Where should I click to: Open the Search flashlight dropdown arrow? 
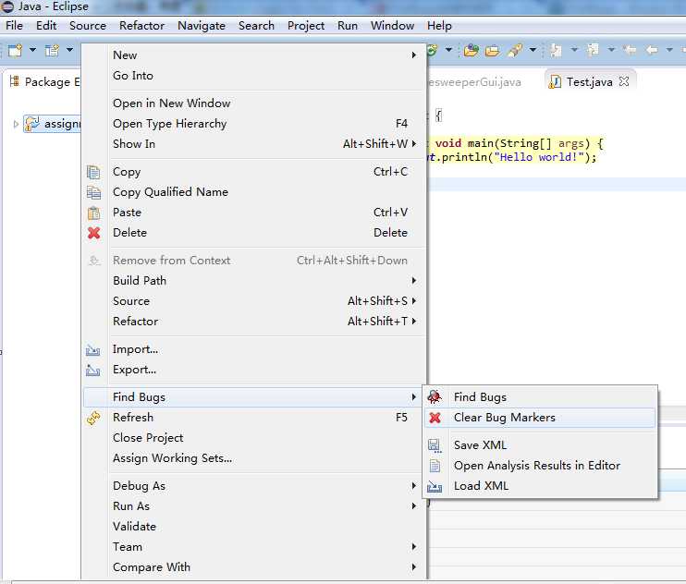coord(533,50)
